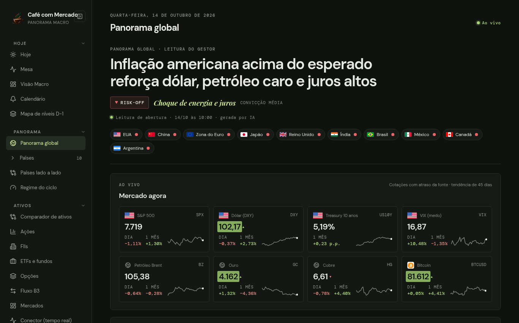This screenshot has height=323, width=519.
Task: Expand the Países tree item
Action: pyautogui.click(x=13, y=158)
